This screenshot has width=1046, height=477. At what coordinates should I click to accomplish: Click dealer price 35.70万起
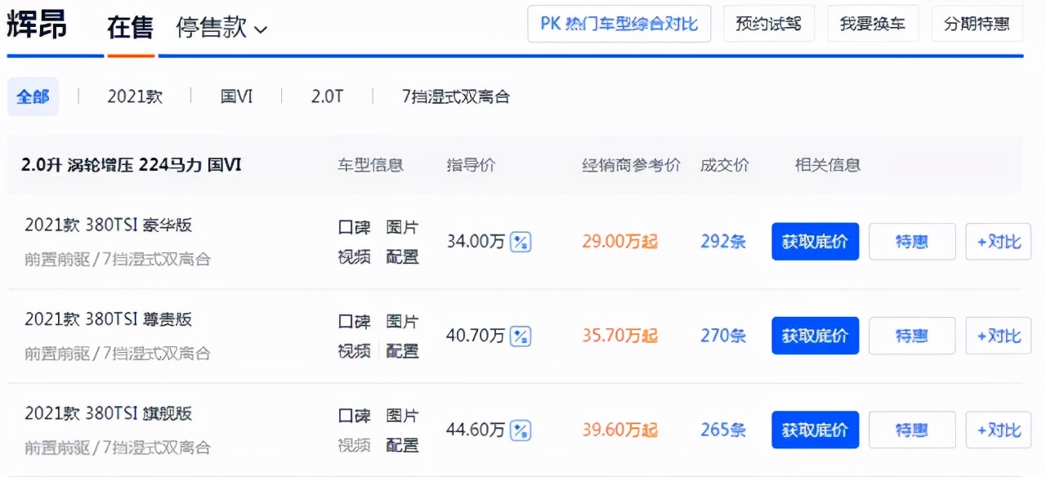(x=620, y=336)
